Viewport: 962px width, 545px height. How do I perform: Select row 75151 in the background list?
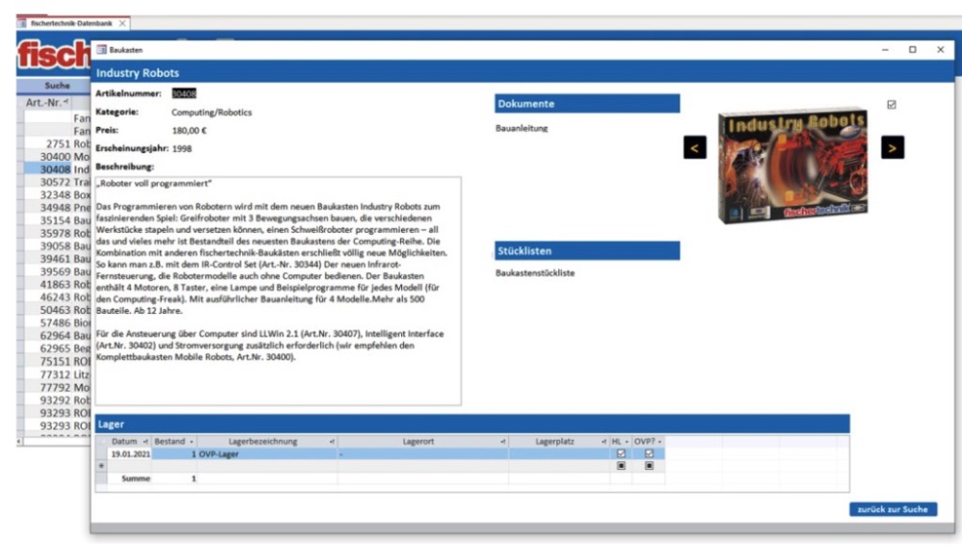coord(57,361)
